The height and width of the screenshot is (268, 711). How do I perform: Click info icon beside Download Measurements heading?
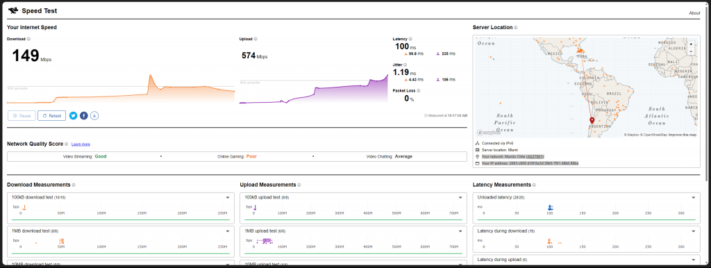click(x=74, y=185)
